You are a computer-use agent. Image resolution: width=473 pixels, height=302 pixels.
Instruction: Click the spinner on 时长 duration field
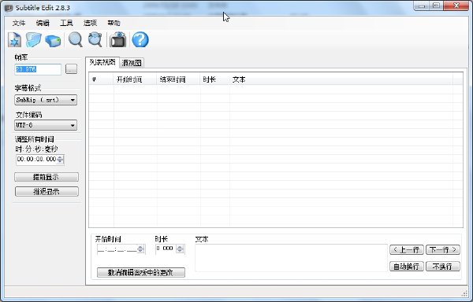tap(180, 249)
